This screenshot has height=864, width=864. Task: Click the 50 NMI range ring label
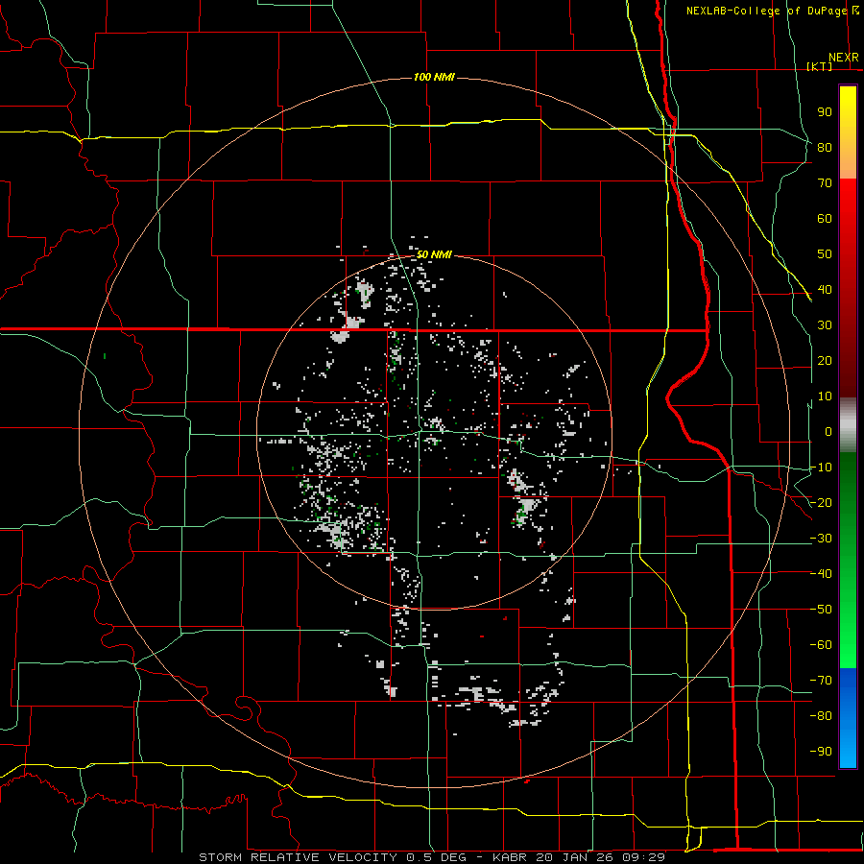coord(434,254)
